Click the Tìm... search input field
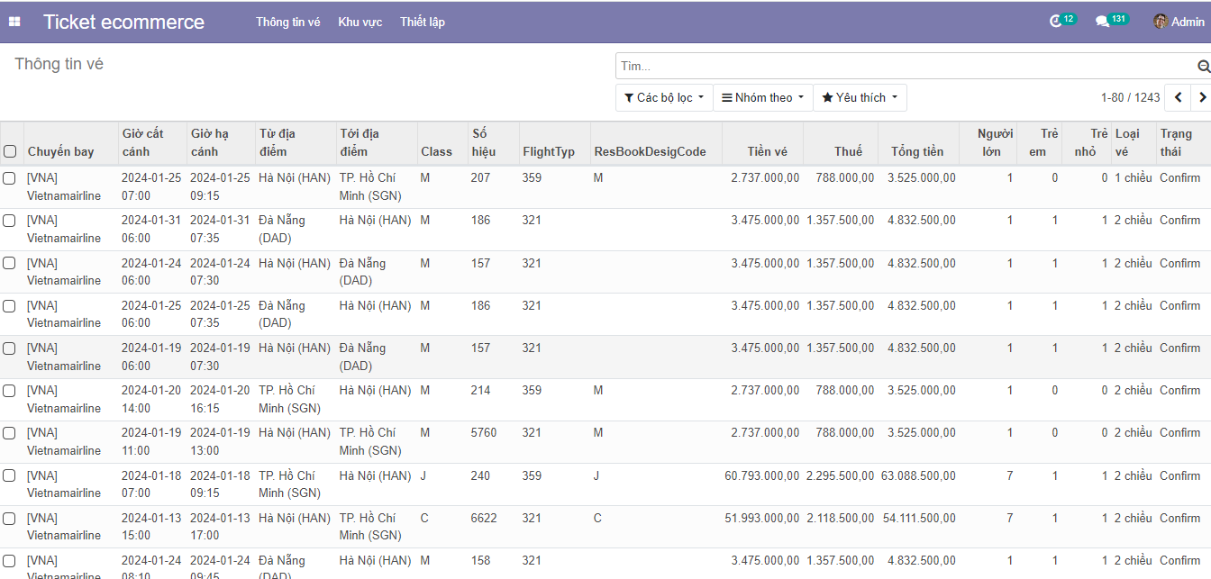1211x579 pixels. (x=901, y=67)
